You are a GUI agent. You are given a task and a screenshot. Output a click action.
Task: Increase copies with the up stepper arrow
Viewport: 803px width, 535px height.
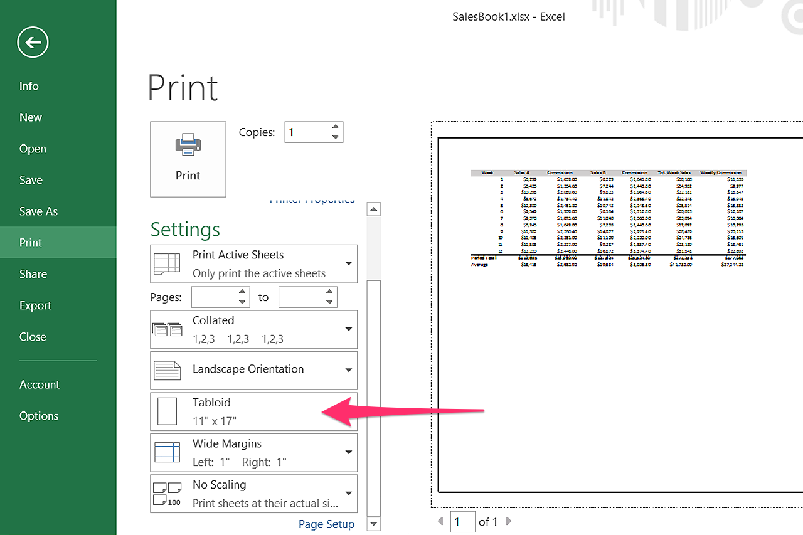point(336,127)
